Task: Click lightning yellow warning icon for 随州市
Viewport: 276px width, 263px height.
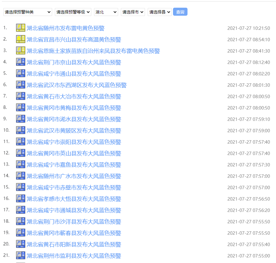Action: click(21, 28)
